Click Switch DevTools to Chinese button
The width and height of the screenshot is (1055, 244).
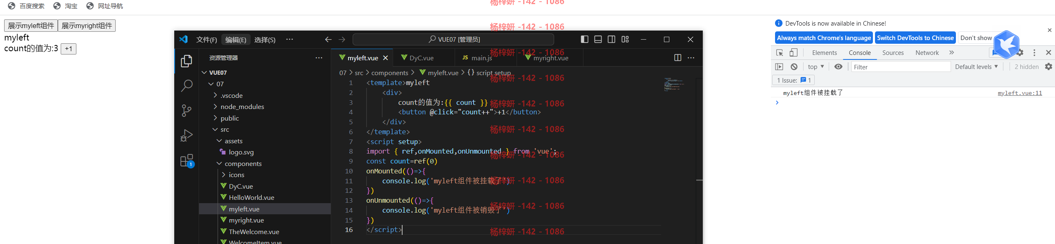pyautogui.click(x=915, y=38)
